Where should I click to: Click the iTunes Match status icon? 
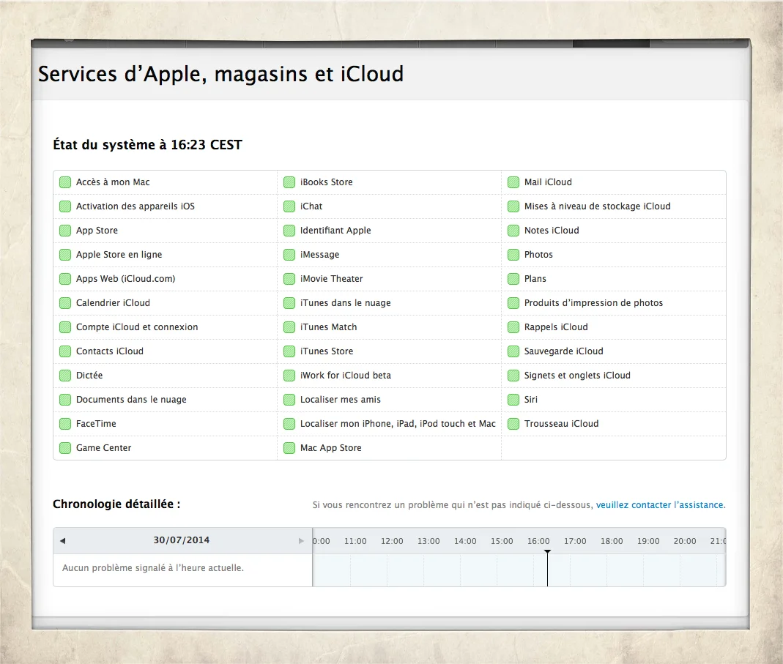point(289,327)
